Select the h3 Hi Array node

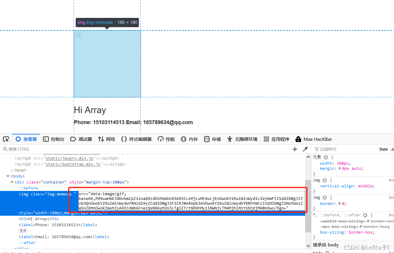coord(39,219)
